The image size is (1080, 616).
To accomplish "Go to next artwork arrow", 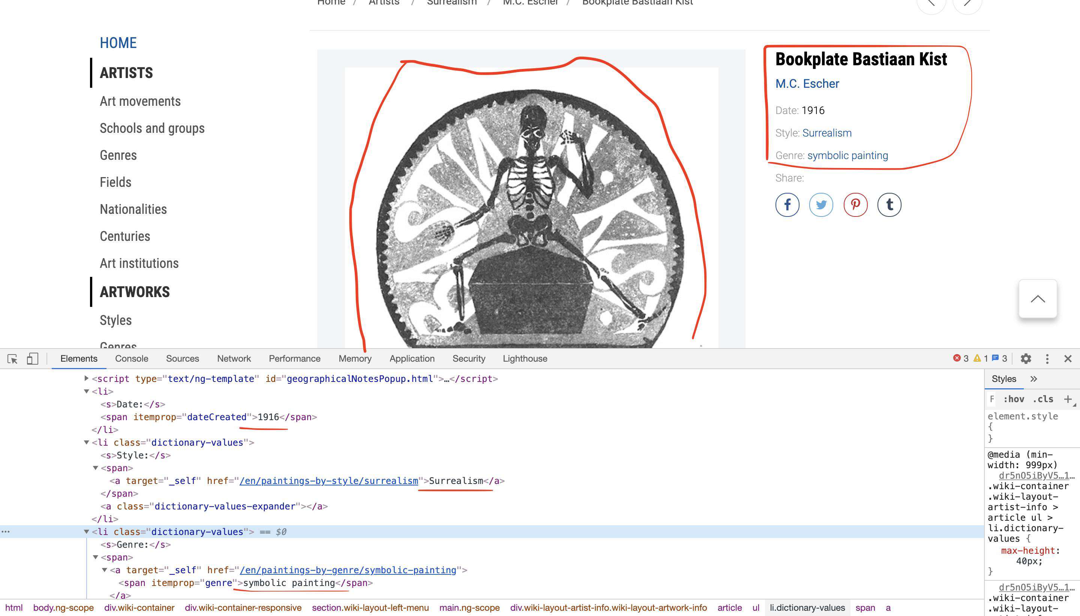I will (967, 3).
